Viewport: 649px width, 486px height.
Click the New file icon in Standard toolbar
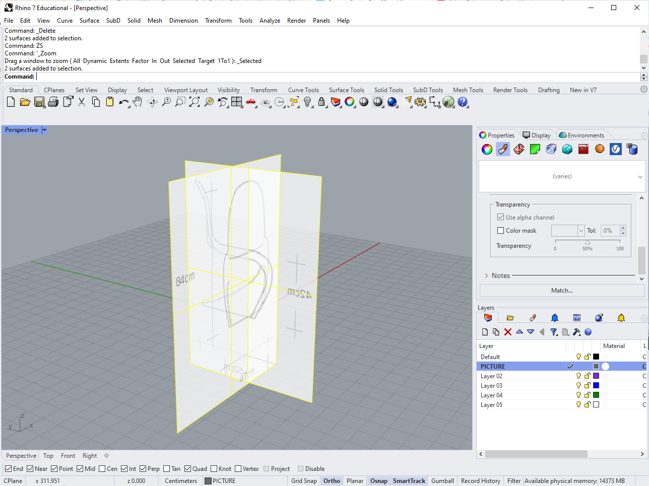(11, 102)
